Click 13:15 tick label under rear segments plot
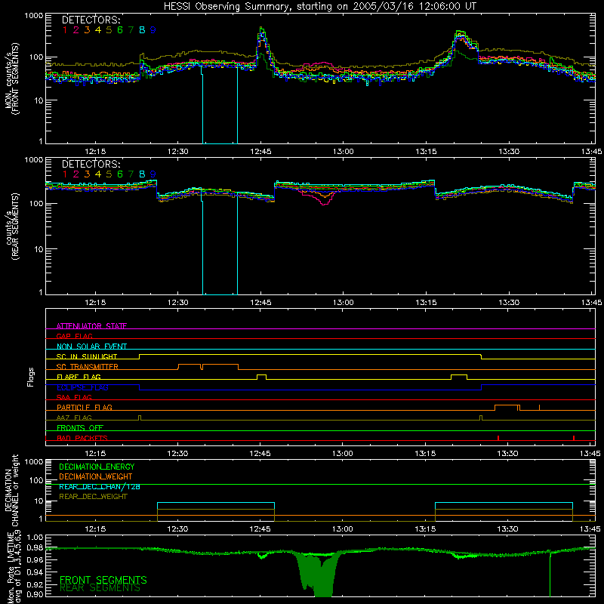The image size is (604, 604). (426, 303)
